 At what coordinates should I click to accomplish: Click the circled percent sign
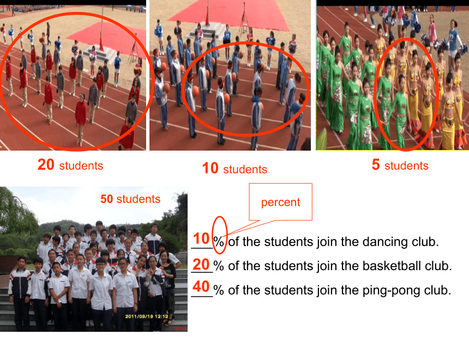click(219, 235)
